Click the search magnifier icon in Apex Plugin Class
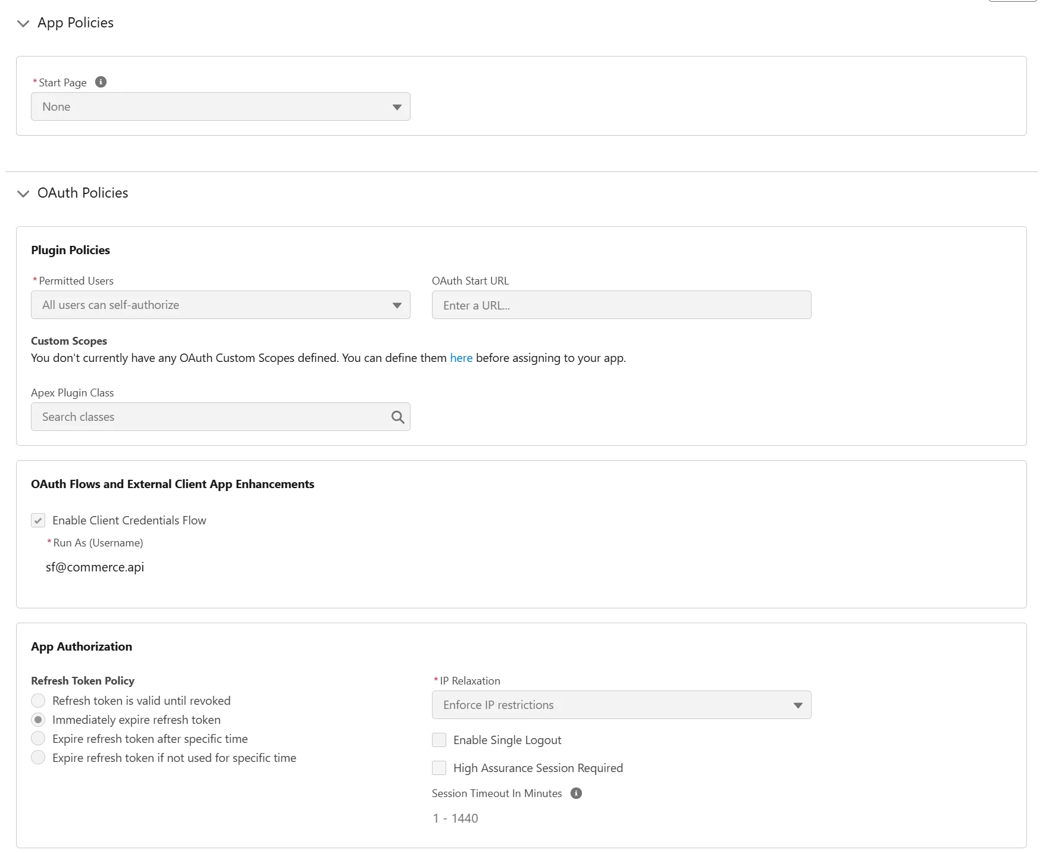1046x853 pixels. click(397, 417)
